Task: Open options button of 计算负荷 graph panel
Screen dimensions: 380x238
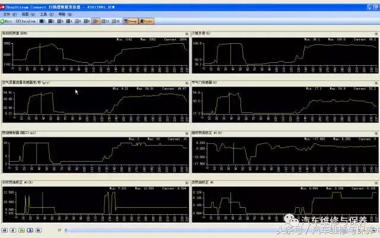Action: [x=376, y=34]
